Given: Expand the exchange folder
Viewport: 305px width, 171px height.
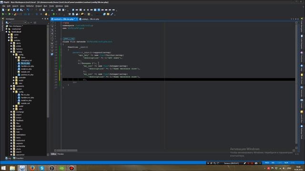Looking at the screenshot, I should tap(11, 112).
